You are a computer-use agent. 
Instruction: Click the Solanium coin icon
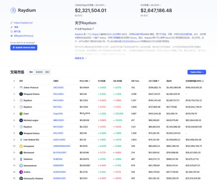point(21,159)
